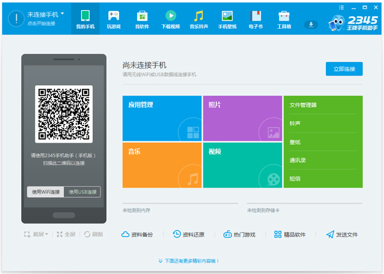The width and height of the screenshot is (384, 274).
Task: Click the music note icon in 音乐 tile
Action: click(x=193, y=179)
